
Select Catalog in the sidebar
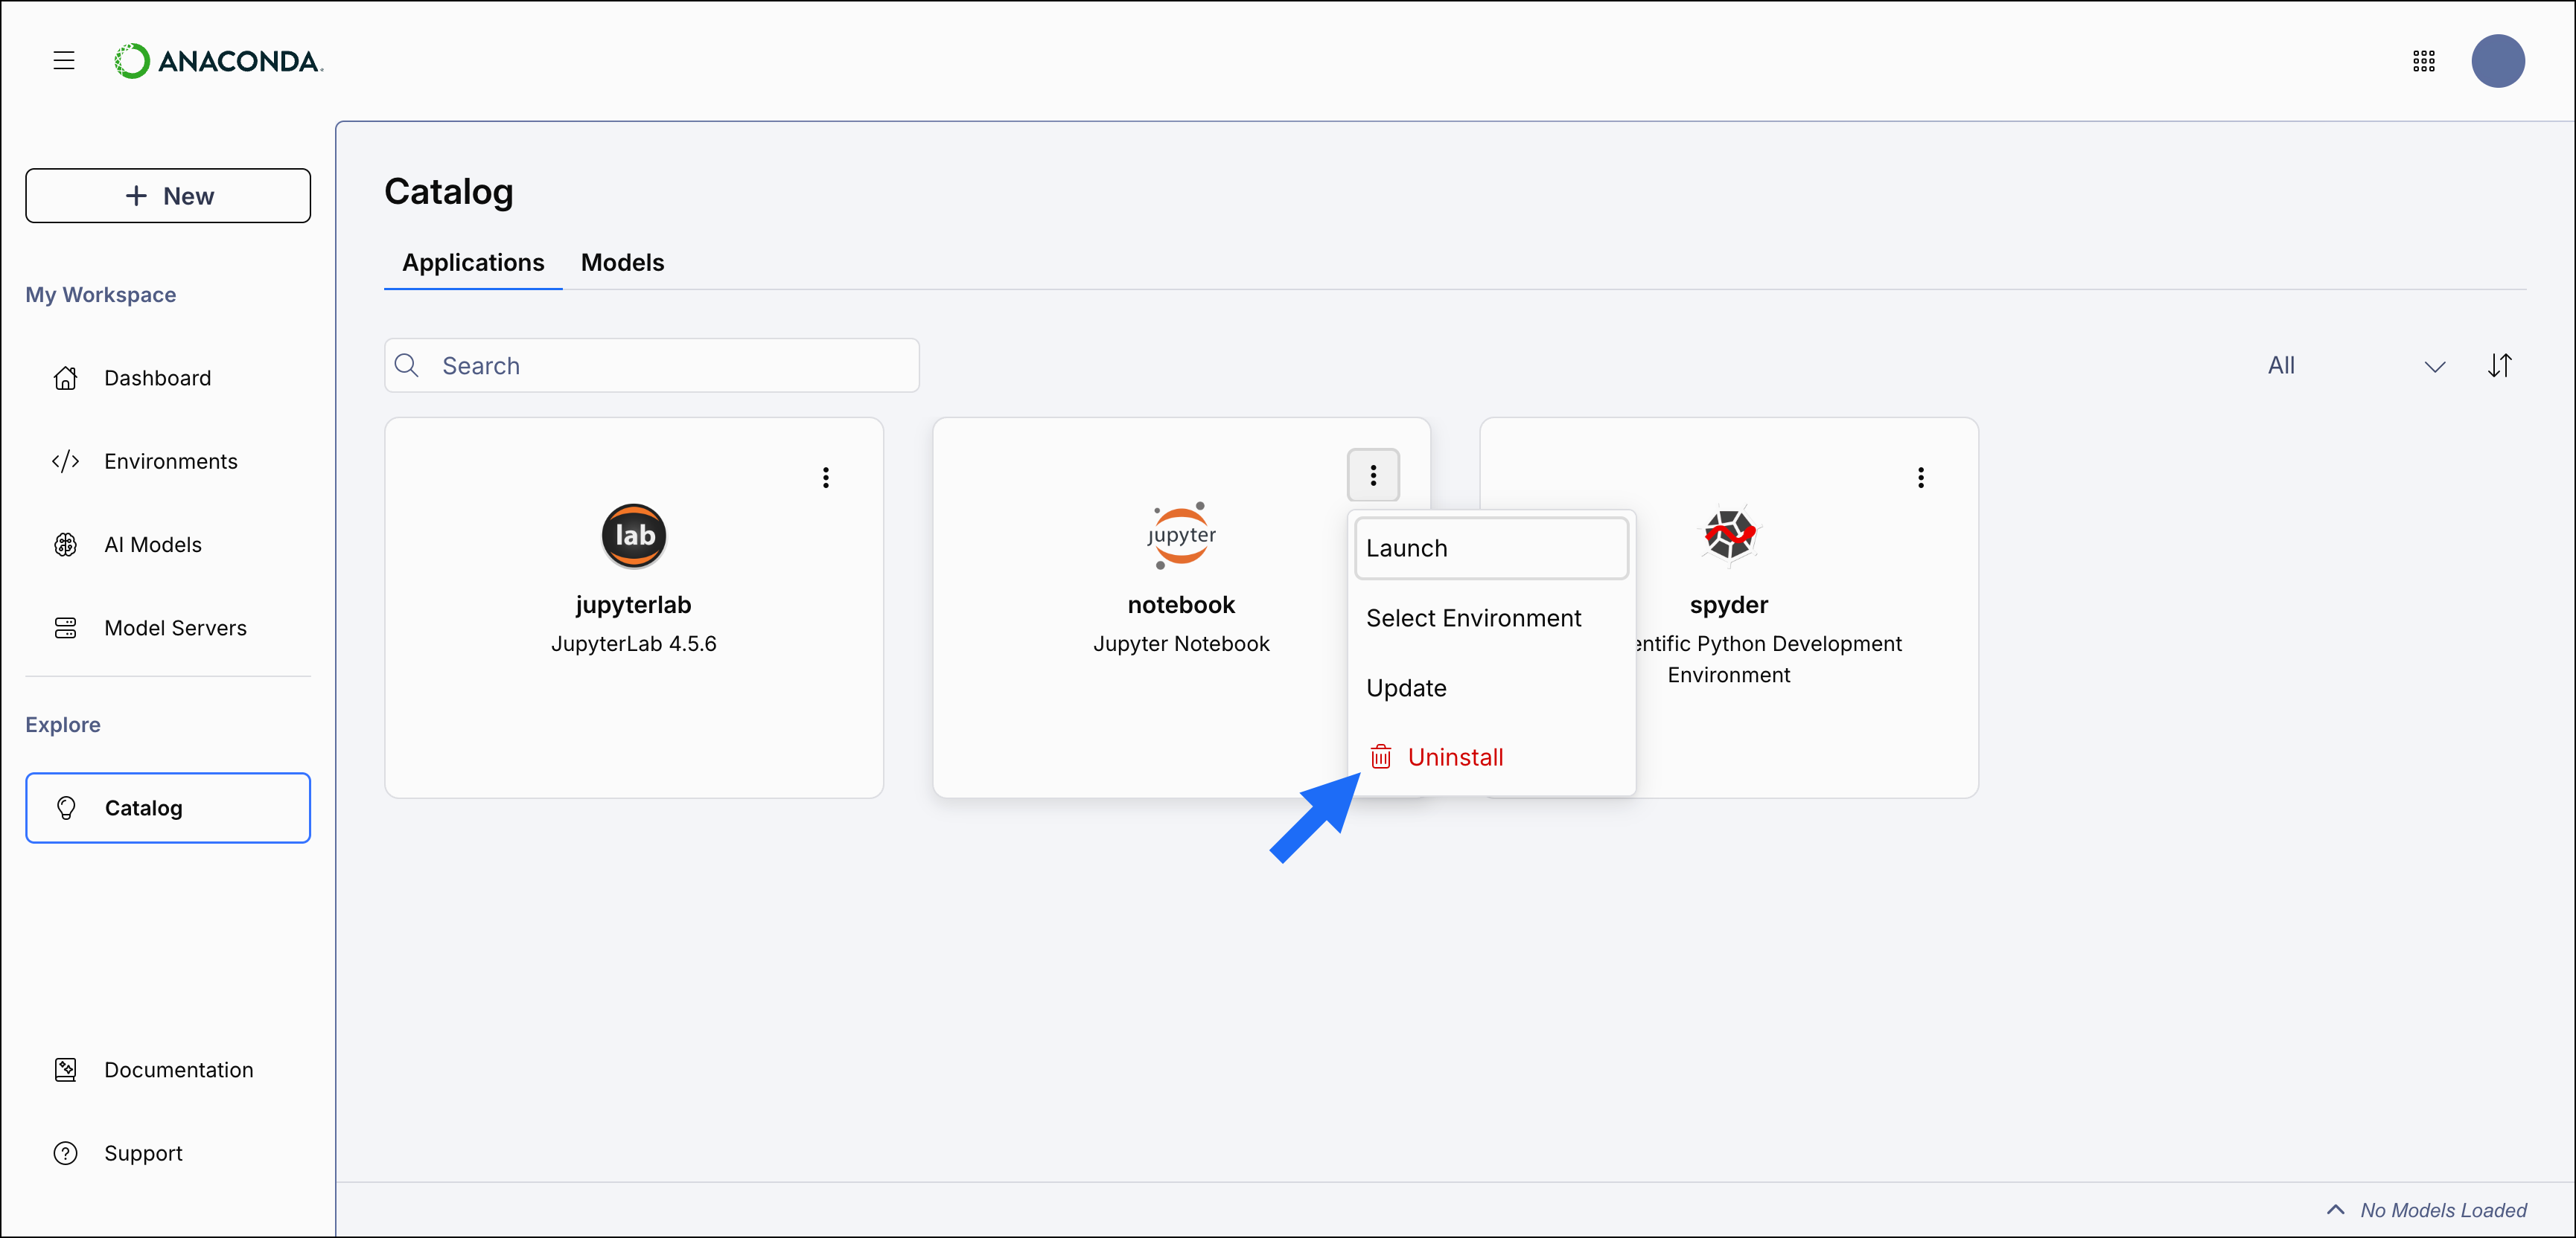168,807
